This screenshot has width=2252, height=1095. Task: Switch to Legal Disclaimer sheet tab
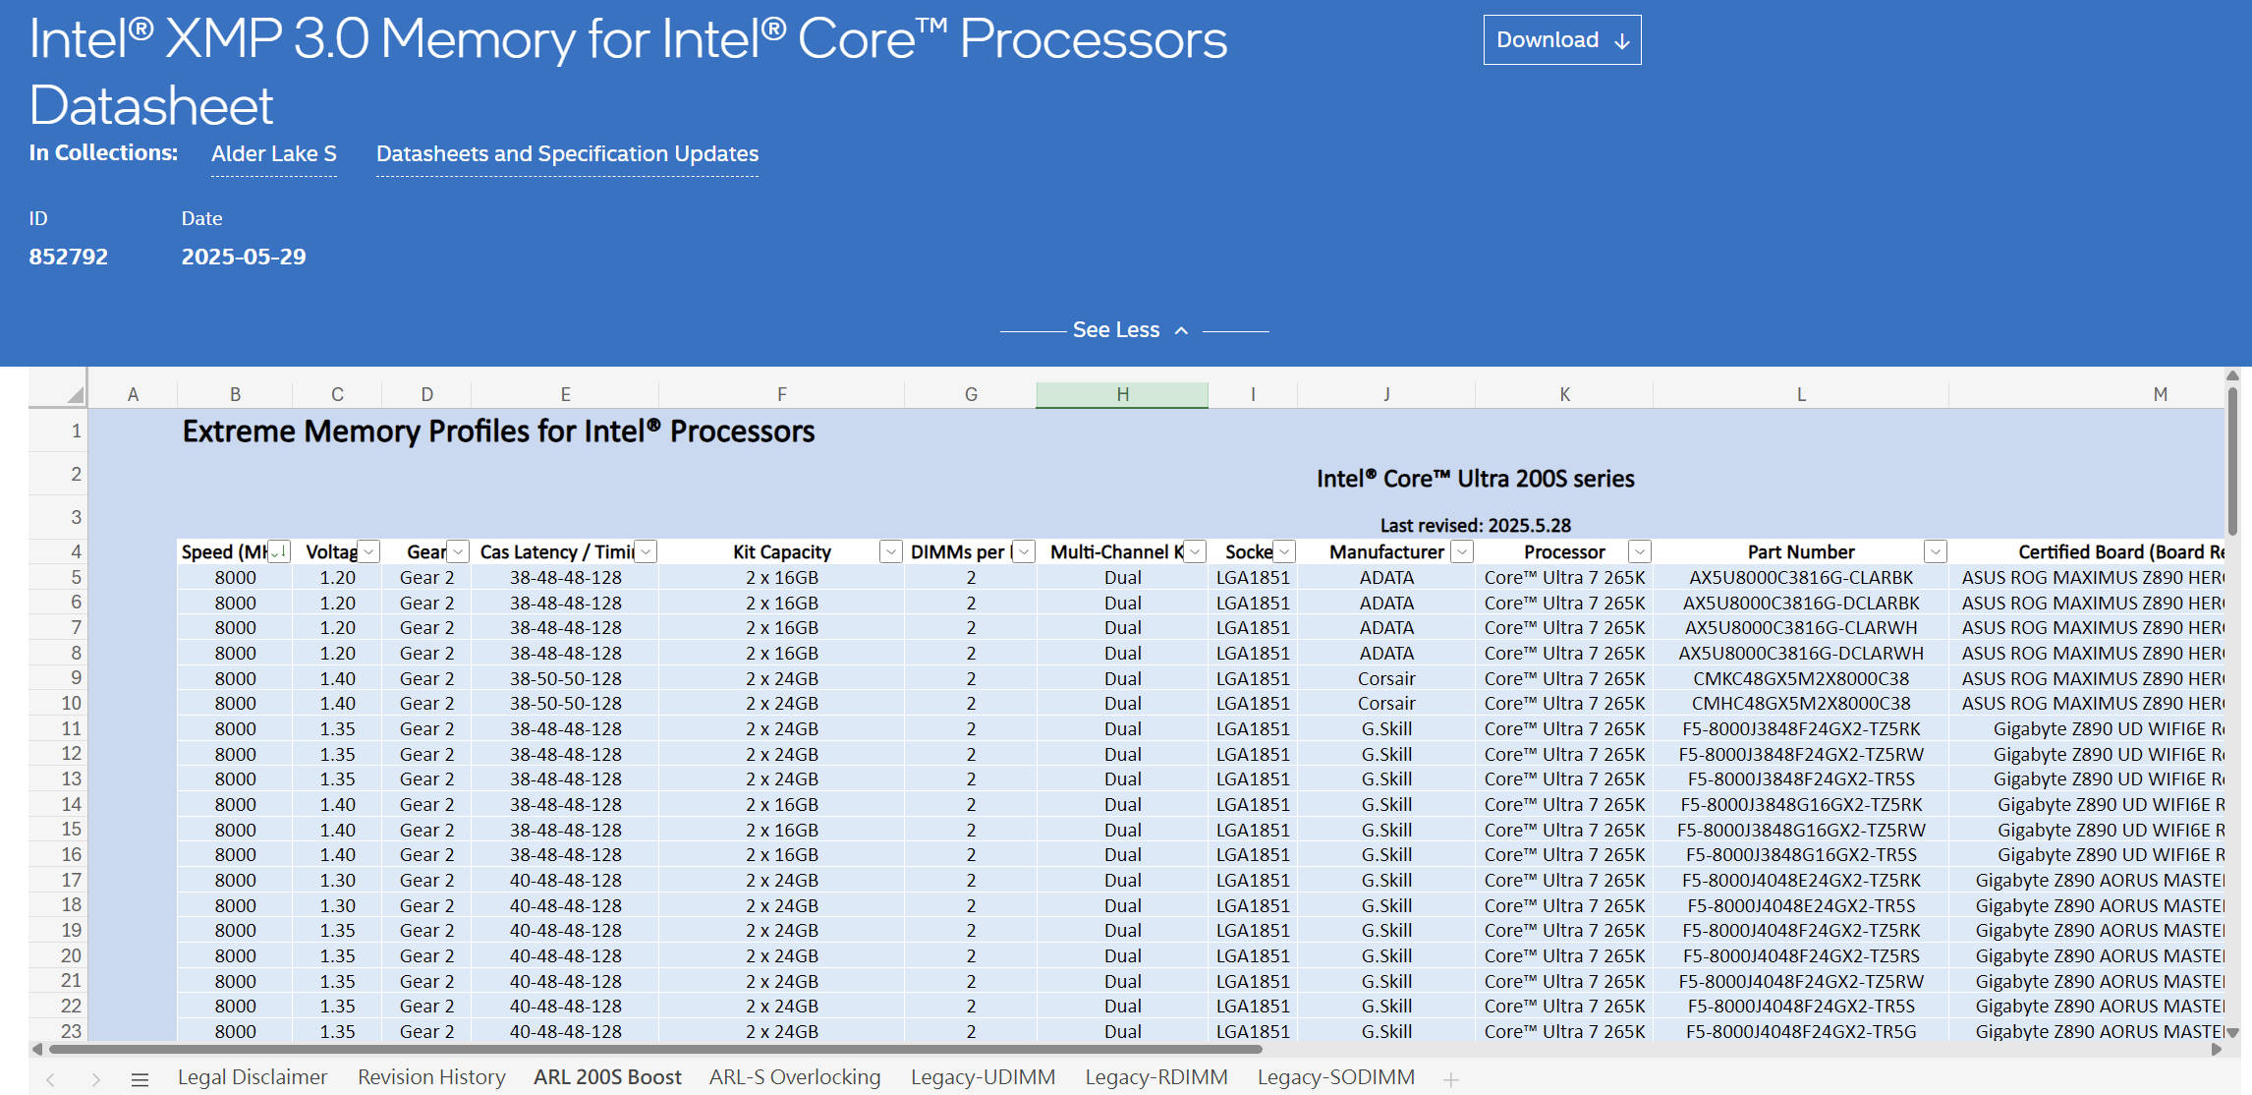[x=253, y=1077]
